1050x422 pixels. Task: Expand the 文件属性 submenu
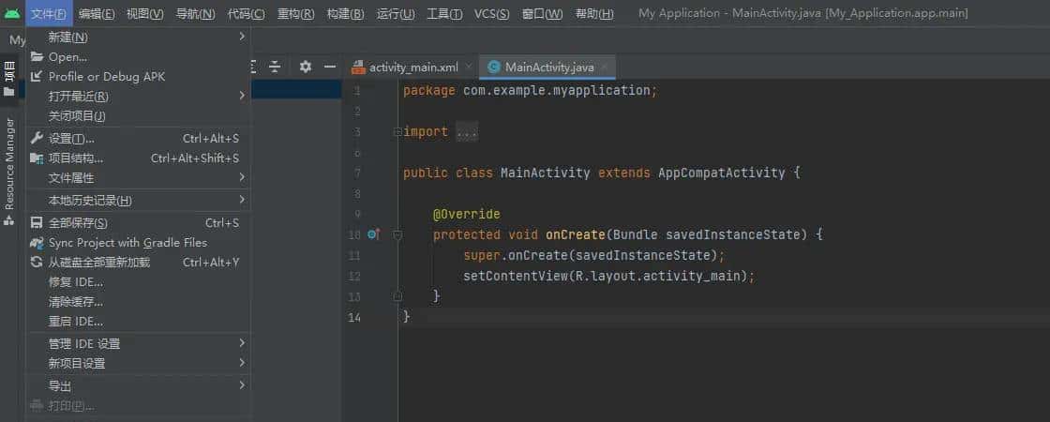click(x=138, y=177)
